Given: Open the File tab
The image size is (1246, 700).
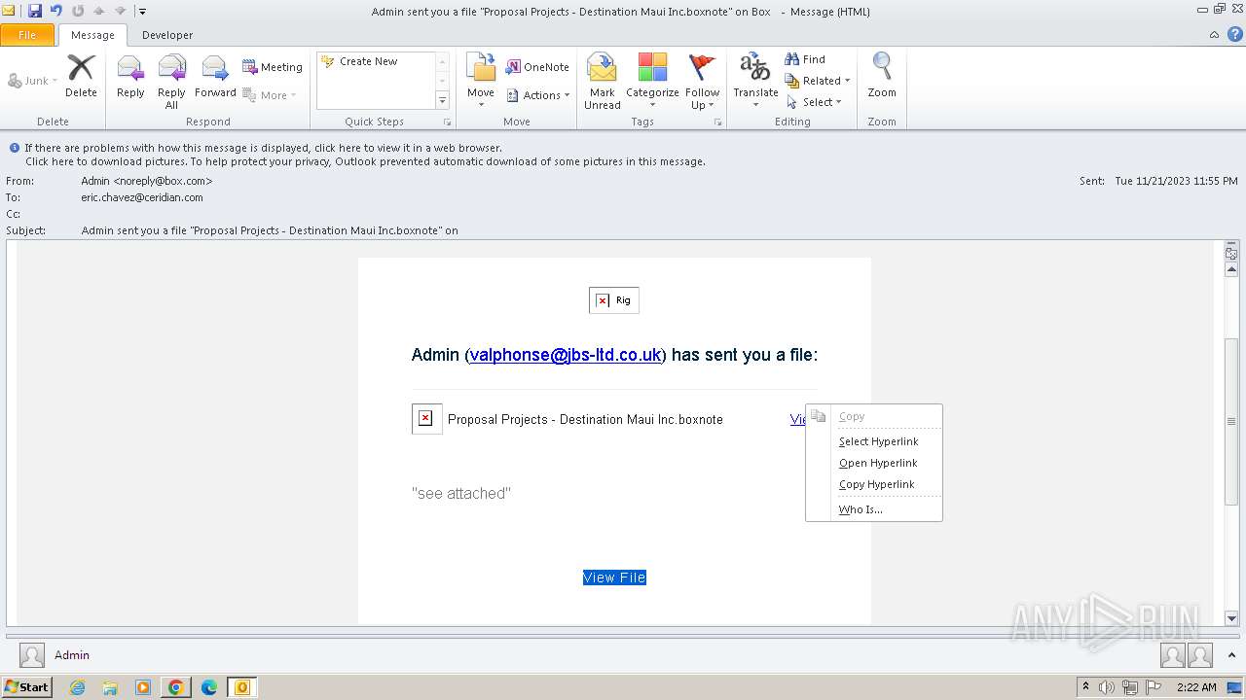Looking at the screenshot, I should [27, 35].
